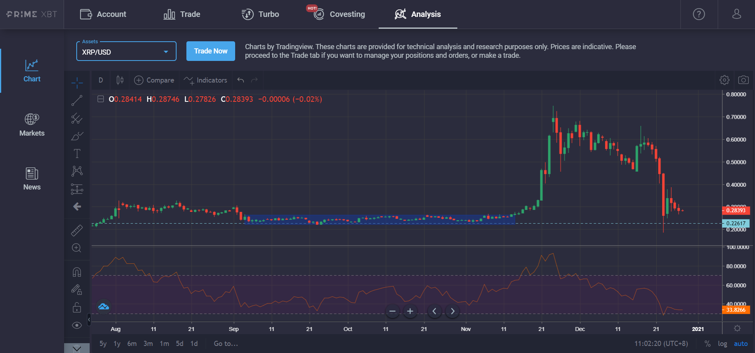Collapse the OHLC legend toggle

pos(101,99)
